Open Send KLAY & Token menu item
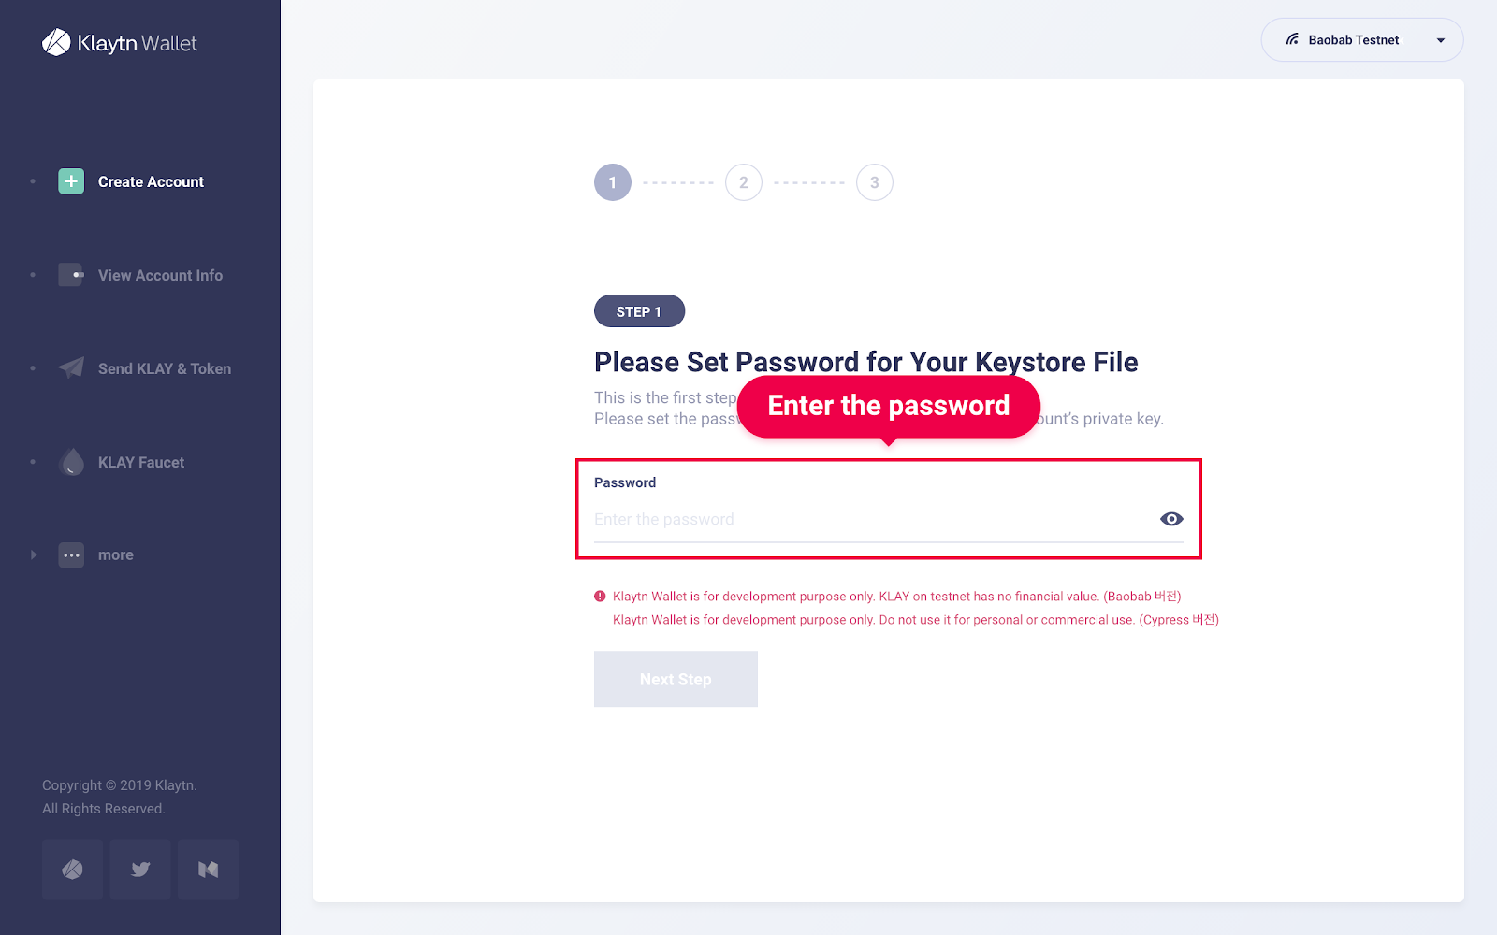This screenshot has width=1497, height=935. [164, 367]
